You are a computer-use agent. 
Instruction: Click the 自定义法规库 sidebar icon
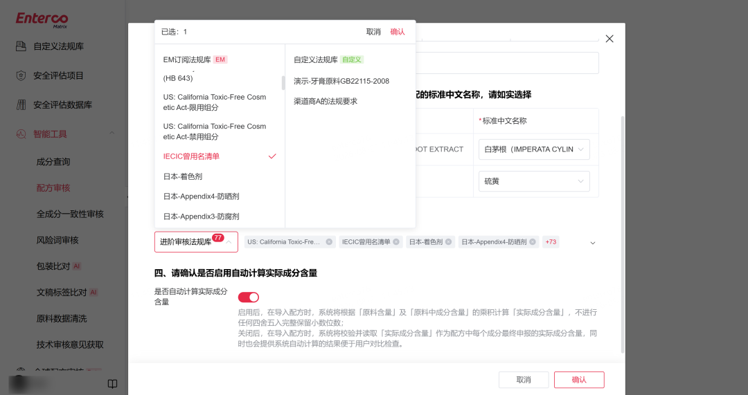point(21,46)
